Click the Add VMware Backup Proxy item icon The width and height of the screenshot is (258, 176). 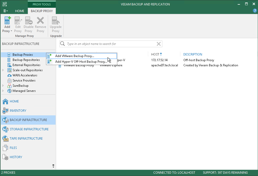coord(49,56)
